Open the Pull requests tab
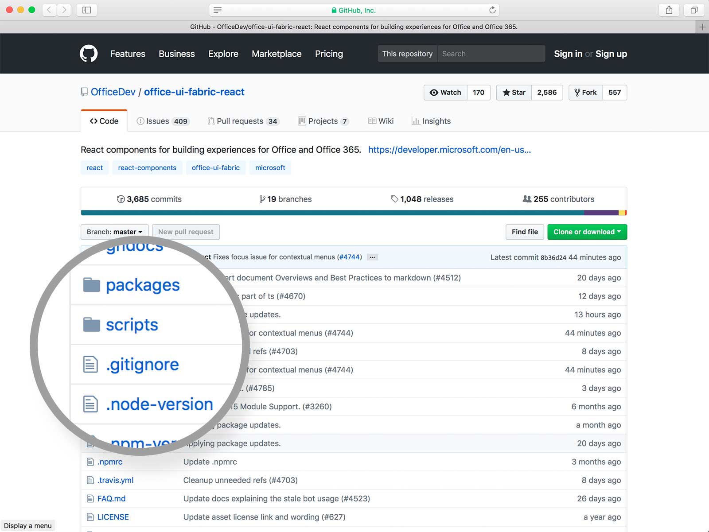 (243, 121)
